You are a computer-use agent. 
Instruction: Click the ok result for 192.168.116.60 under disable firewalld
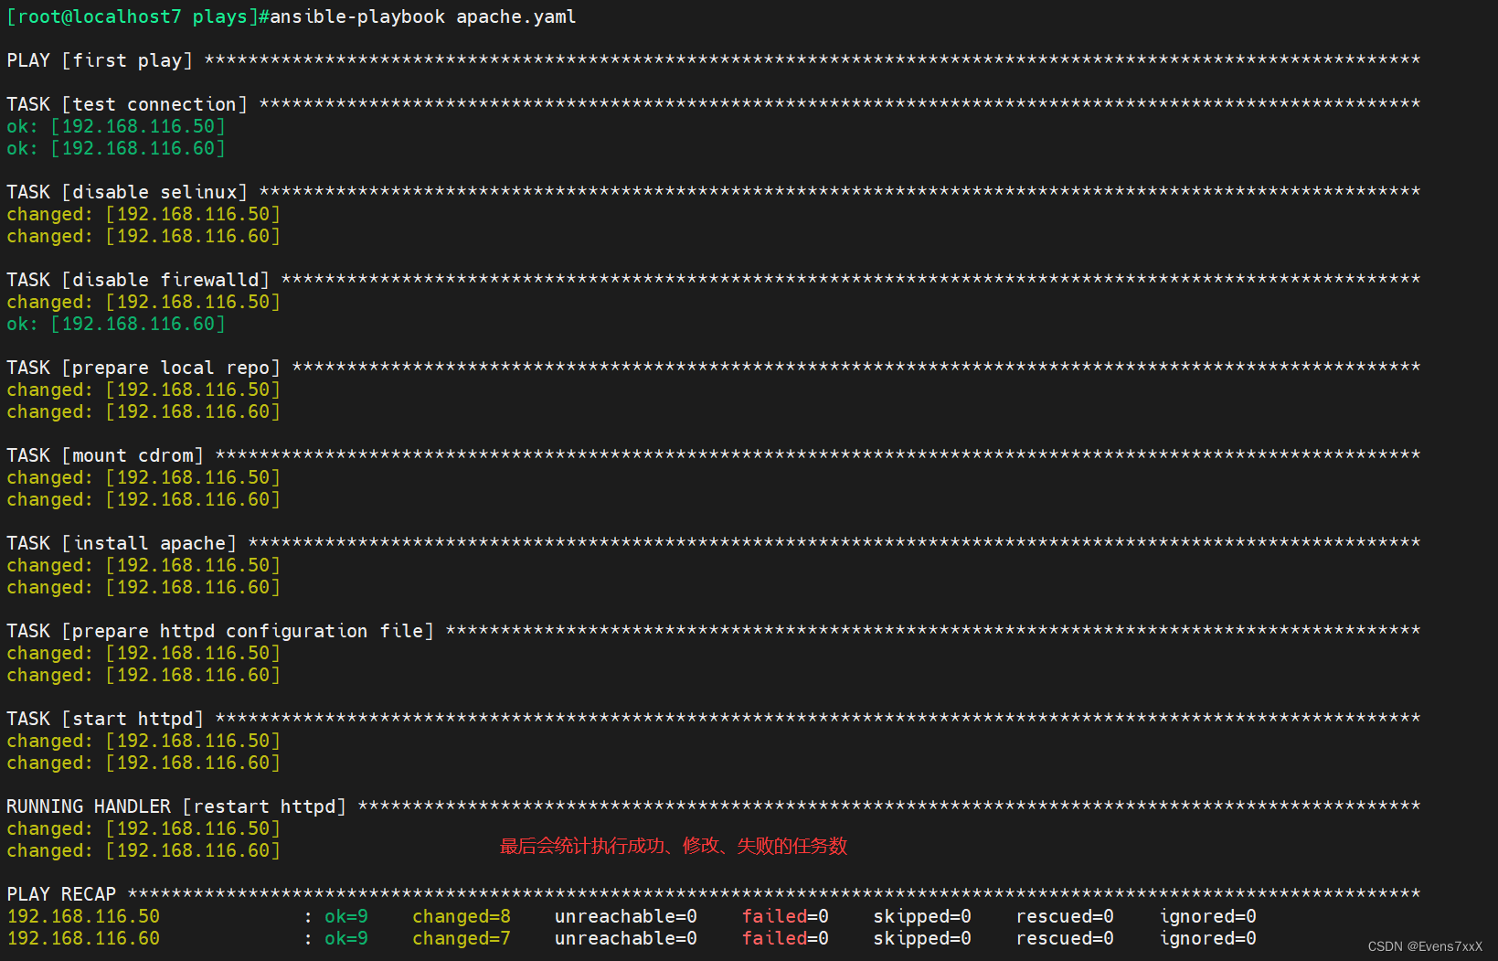pyautogui.click(x=115, y=324)
